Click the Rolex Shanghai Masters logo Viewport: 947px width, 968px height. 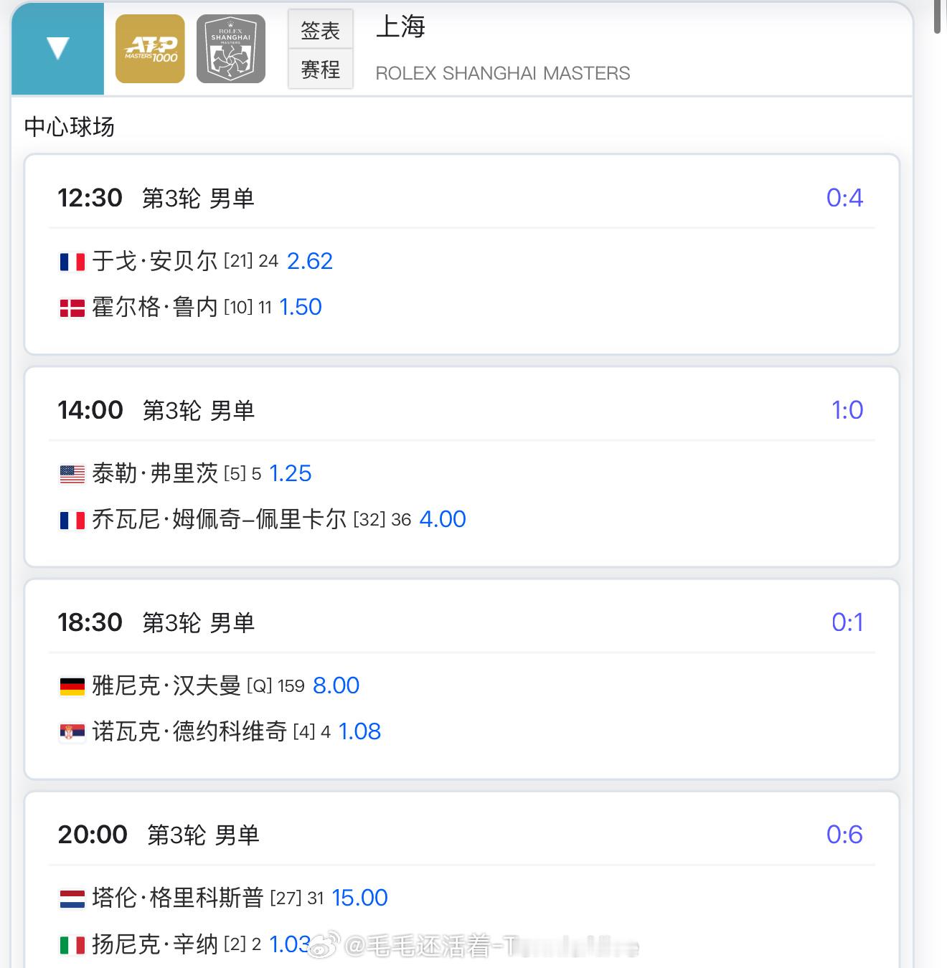(x=231, y=49)
